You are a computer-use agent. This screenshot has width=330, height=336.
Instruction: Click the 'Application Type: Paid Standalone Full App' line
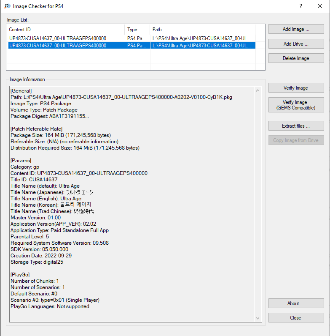click(59, 230)
